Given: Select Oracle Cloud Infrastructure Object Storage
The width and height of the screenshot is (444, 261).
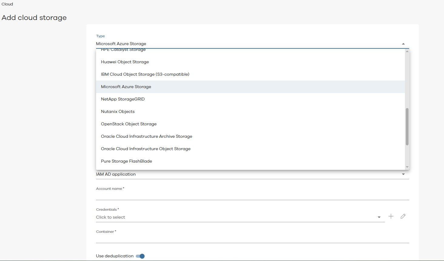Looking at the screenshot, I should point(146,149).
